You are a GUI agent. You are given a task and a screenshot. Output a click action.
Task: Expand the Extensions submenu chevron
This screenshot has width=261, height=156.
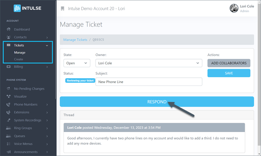(x=47, y=112)
